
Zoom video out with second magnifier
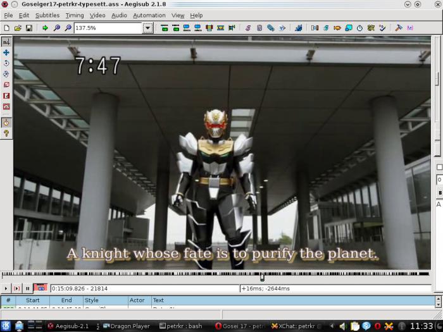(x=68, y=28)
